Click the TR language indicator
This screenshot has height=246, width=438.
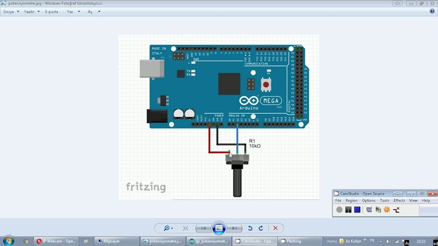[x=372, y=241]
